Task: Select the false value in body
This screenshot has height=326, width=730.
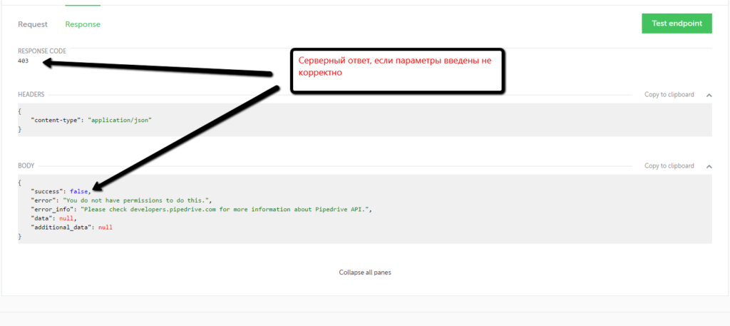Action: [79, 191]
